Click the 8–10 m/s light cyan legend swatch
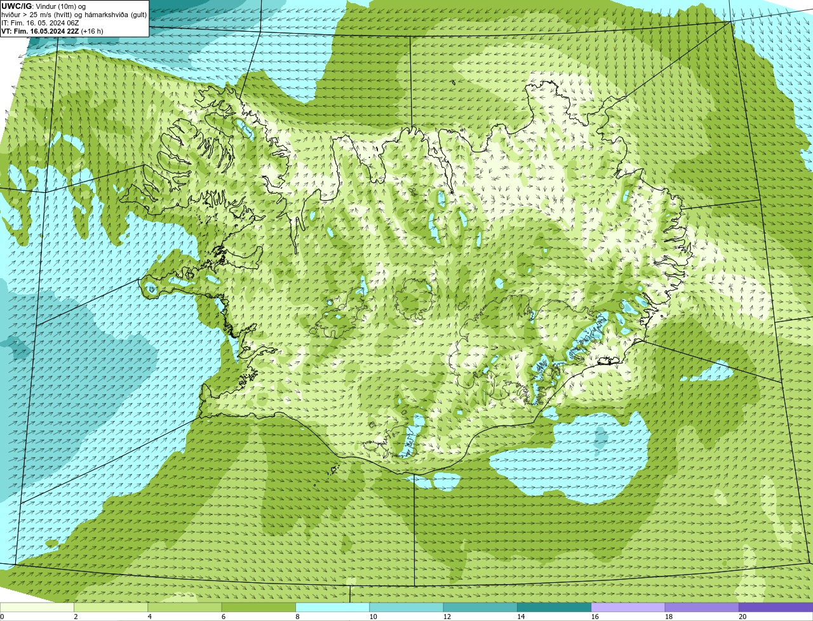 [x=332, y=607]
